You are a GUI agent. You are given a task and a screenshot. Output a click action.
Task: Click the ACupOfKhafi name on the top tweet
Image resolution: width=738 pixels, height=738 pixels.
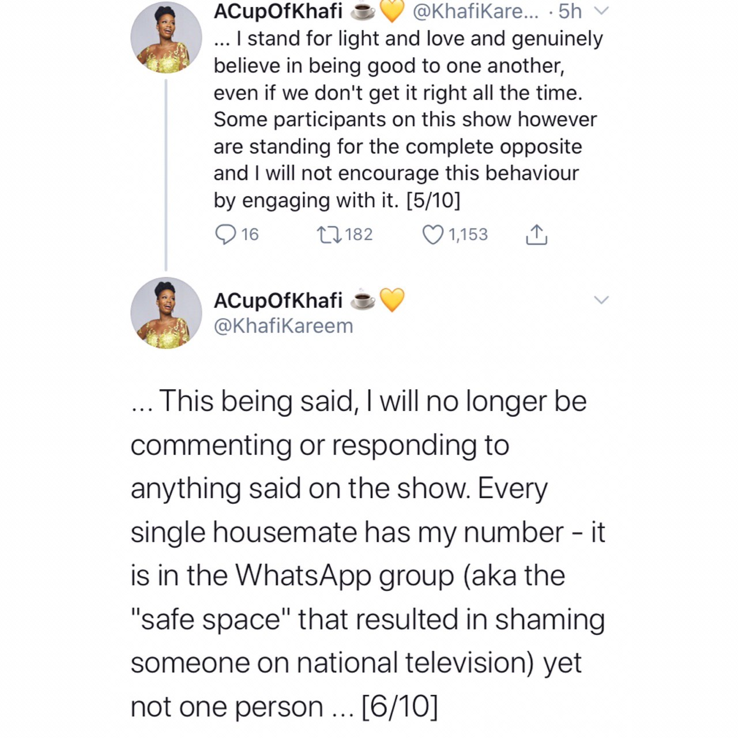tap(278, 12)
